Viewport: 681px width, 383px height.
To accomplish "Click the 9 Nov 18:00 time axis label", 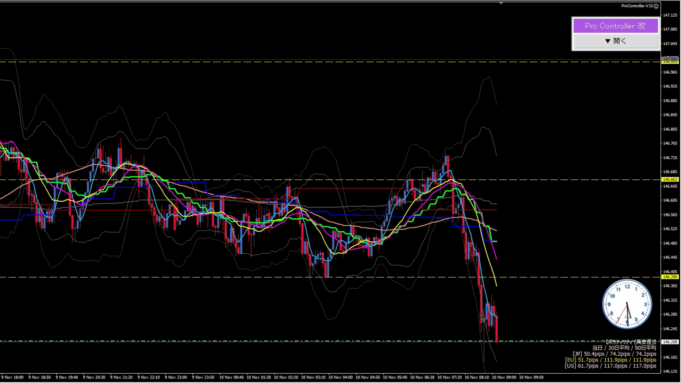I will [x=12, y=377].
